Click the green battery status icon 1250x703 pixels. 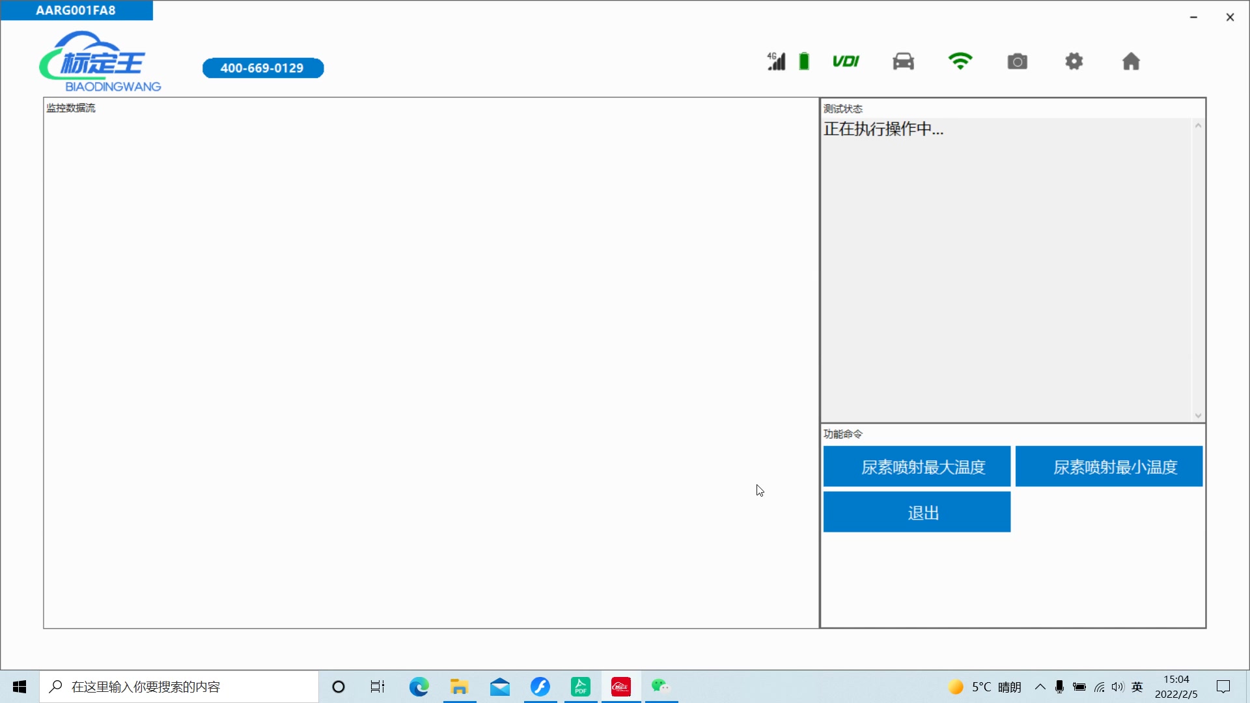click(804, 61)
